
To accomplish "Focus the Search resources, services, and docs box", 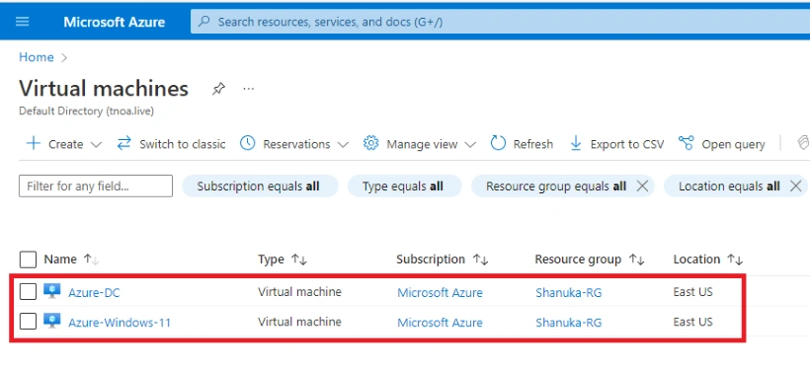I will (x=500, y=22).
